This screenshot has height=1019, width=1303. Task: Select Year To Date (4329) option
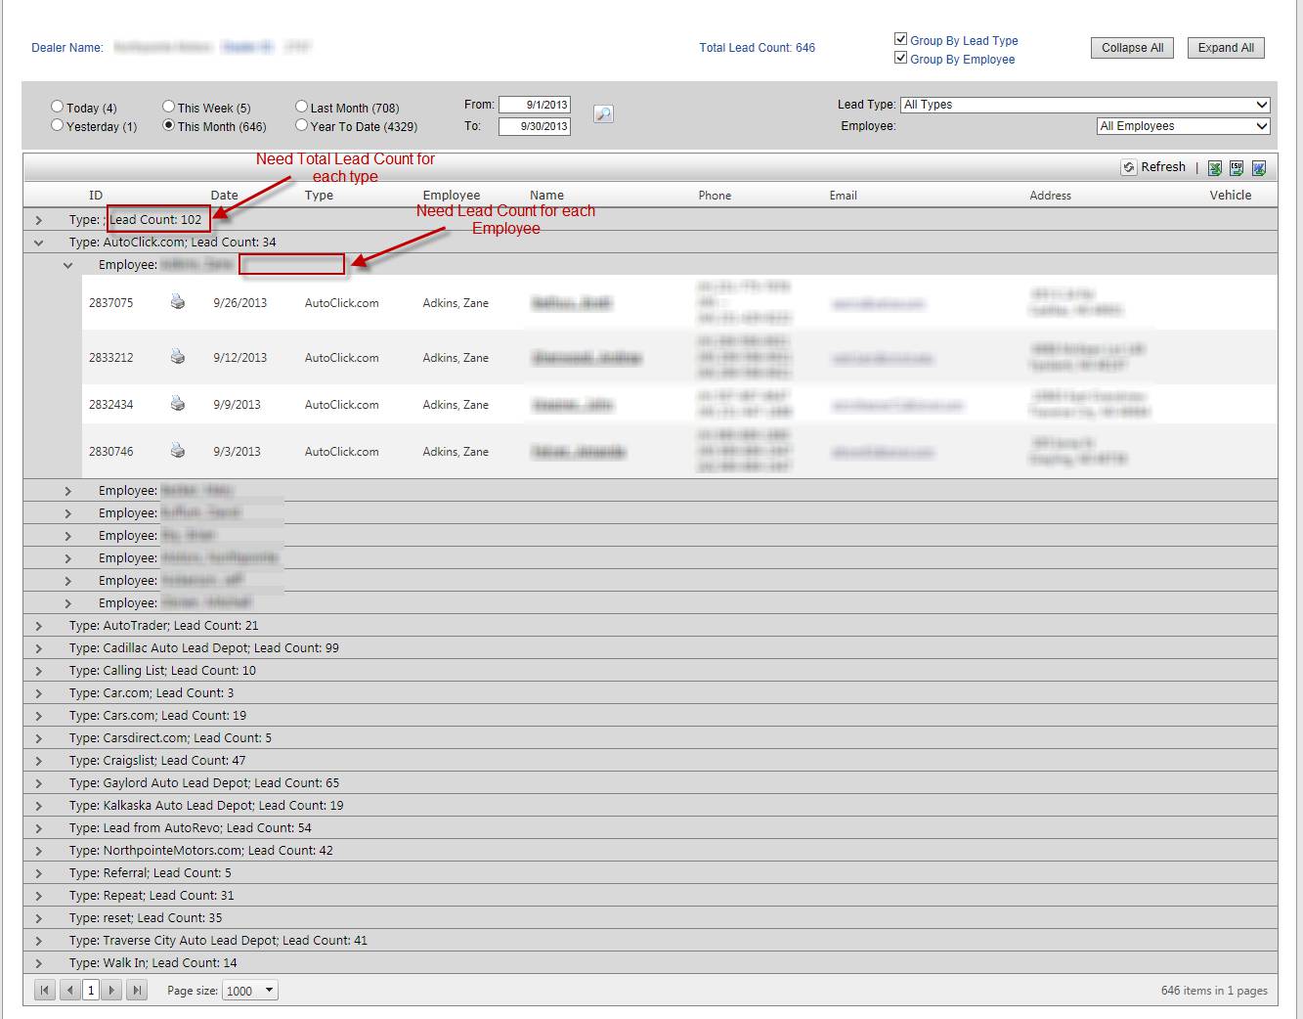pyautogui.click(x=301, y=125)
